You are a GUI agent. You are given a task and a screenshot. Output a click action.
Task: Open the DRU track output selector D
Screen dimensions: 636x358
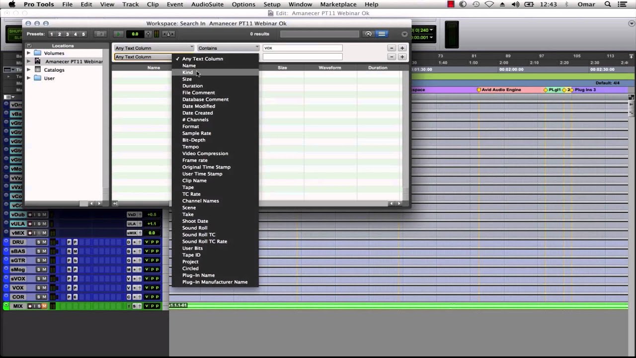tap(129, 242)
